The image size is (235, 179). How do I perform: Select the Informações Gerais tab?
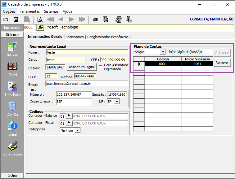(x=45, y=37)
